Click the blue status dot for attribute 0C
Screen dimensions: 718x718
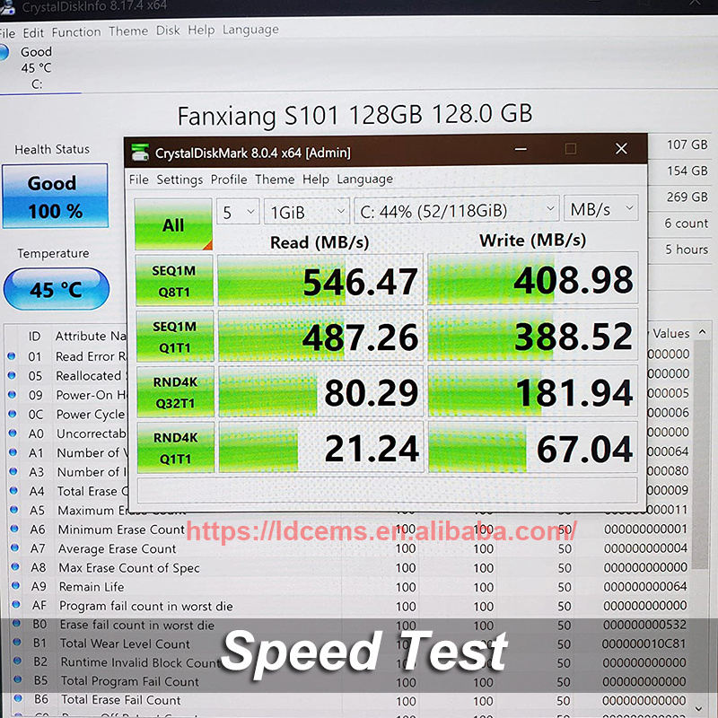click(x=13, y=414)
